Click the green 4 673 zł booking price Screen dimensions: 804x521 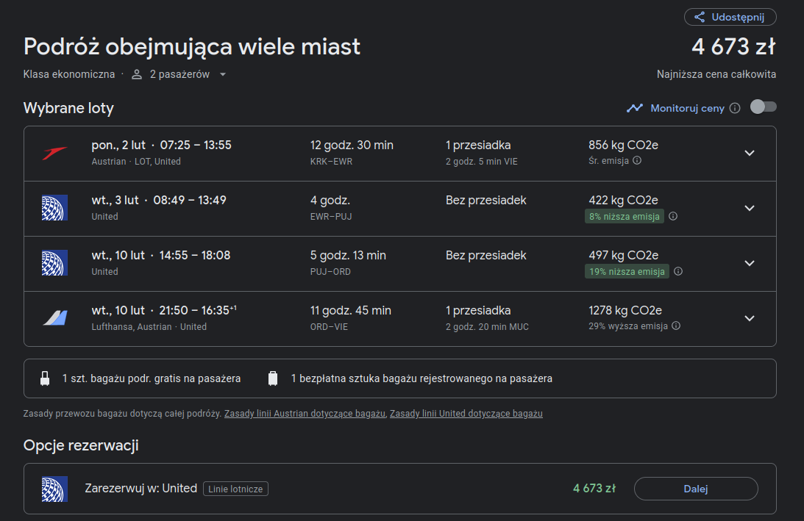(594, 488)
